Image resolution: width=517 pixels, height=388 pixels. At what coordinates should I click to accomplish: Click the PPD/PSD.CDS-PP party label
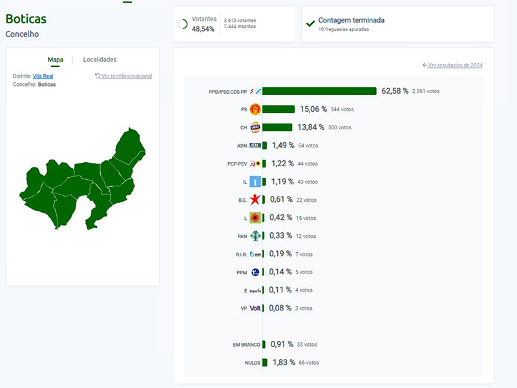[228, 92]
